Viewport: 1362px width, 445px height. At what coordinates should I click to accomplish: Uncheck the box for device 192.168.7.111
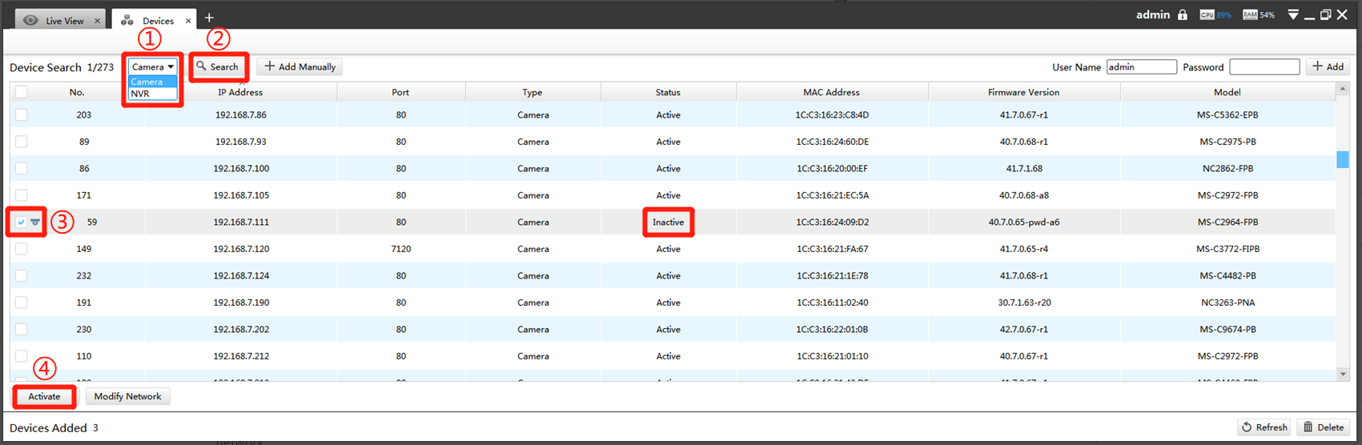(21, 222)
